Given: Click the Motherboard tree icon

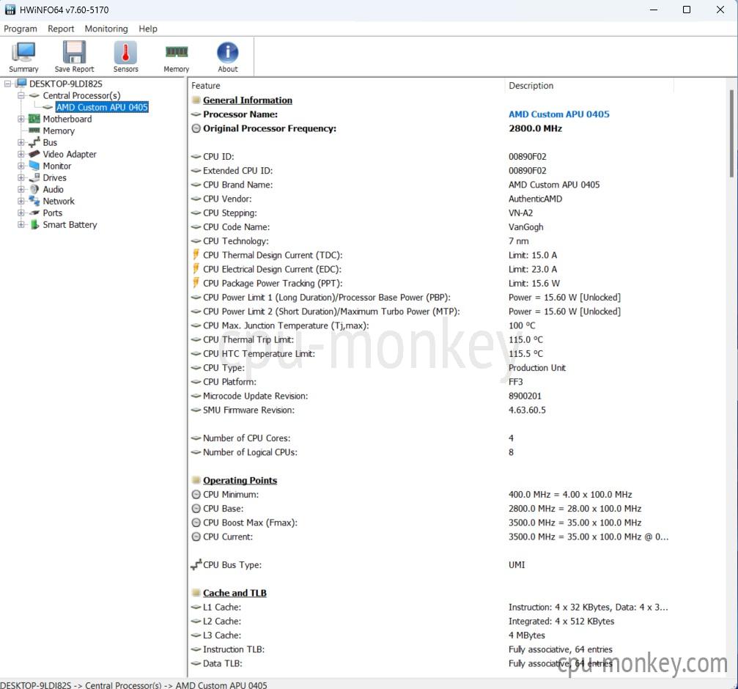Looking at the screenshot, I should (34, 119).
